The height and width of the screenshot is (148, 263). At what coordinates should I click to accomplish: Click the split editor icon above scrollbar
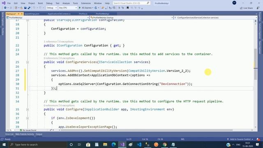point(256,21)
